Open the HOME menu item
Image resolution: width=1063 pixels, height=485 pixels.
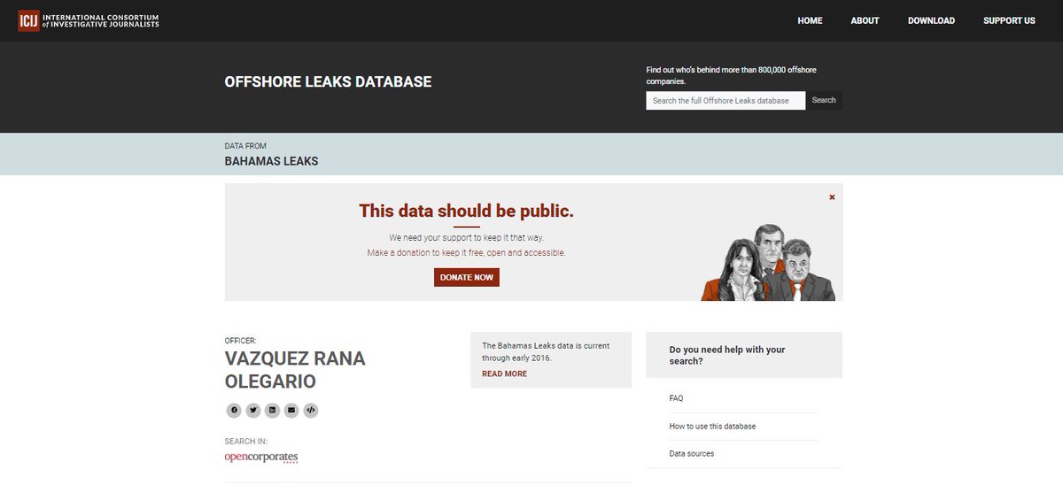[x=810, y=20]
